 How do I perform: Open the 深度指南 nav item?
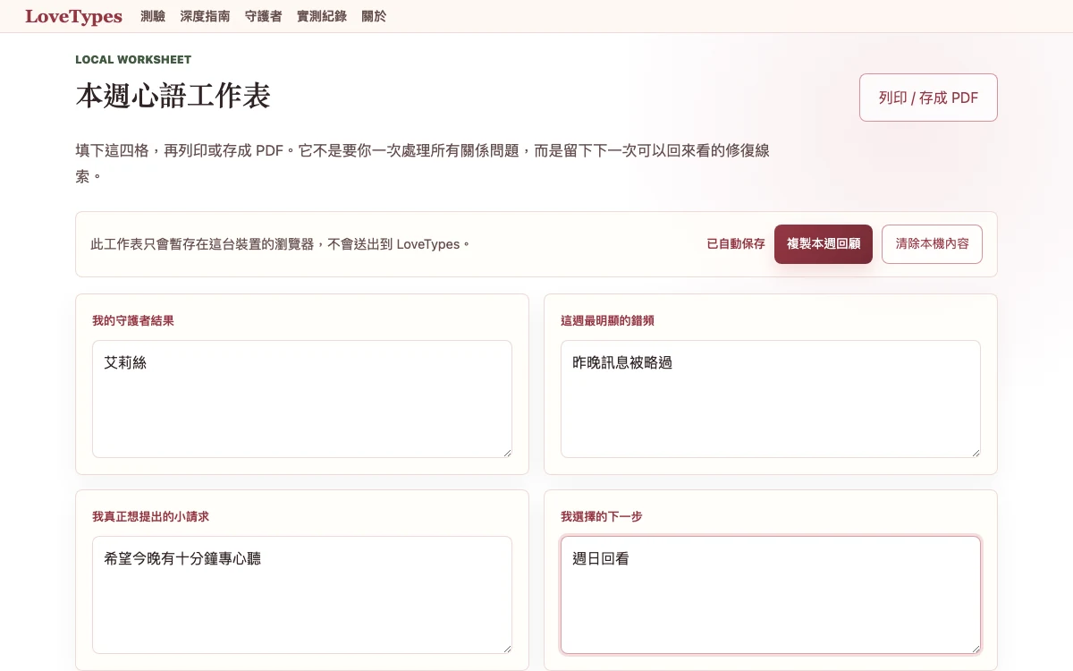coord(205,16)
